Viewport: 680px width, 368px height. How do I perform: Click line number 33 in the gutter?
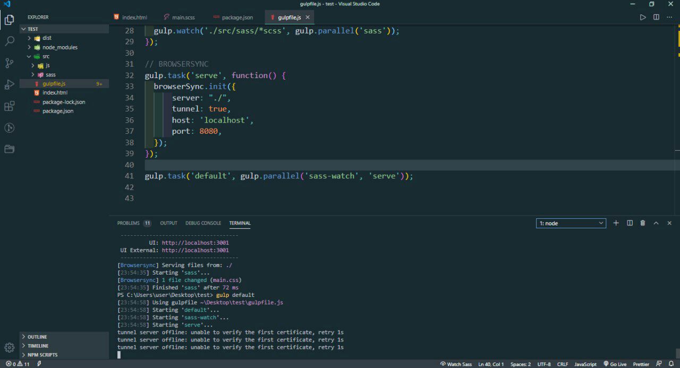click(x=129, y=87)
